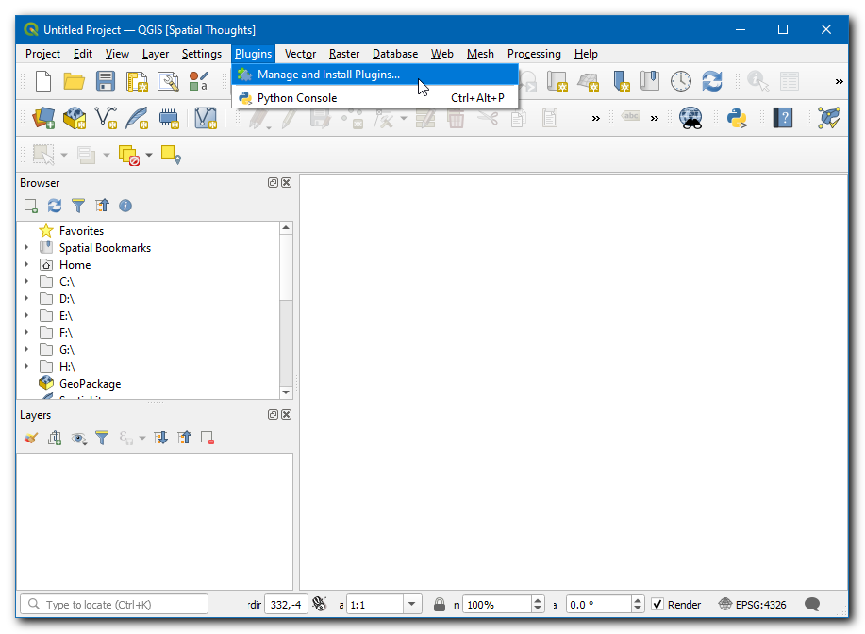Click the Filter Browser funnel icon
Viewport: 865px width, 634px height.
pyautogui.click(x=78, y=206)
